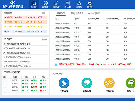Select 中江县 in district monitoring table
The image size is (135, 101).
[x=15, y=87]
